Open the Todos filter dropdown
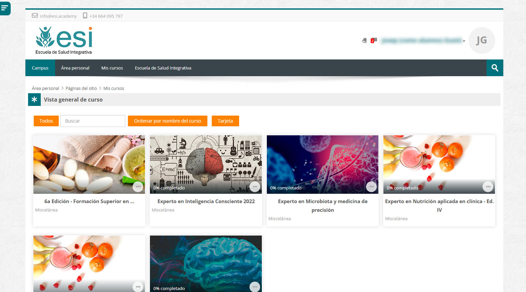Viewport: 526px width, 292px height. 46,121
